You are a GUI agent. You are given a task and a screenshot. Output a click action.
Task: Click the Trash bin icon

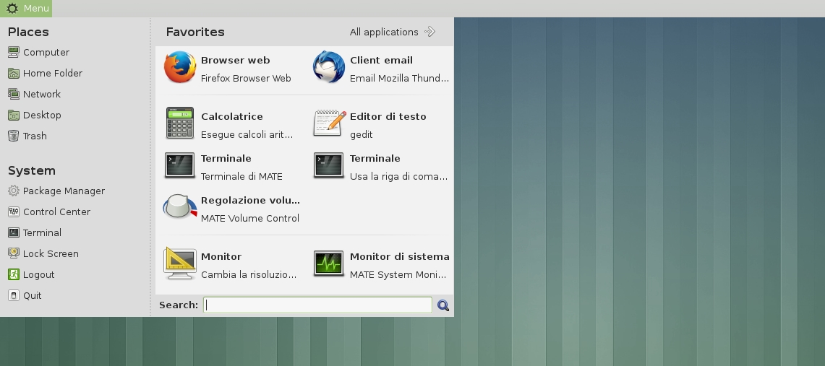(14, 136)
